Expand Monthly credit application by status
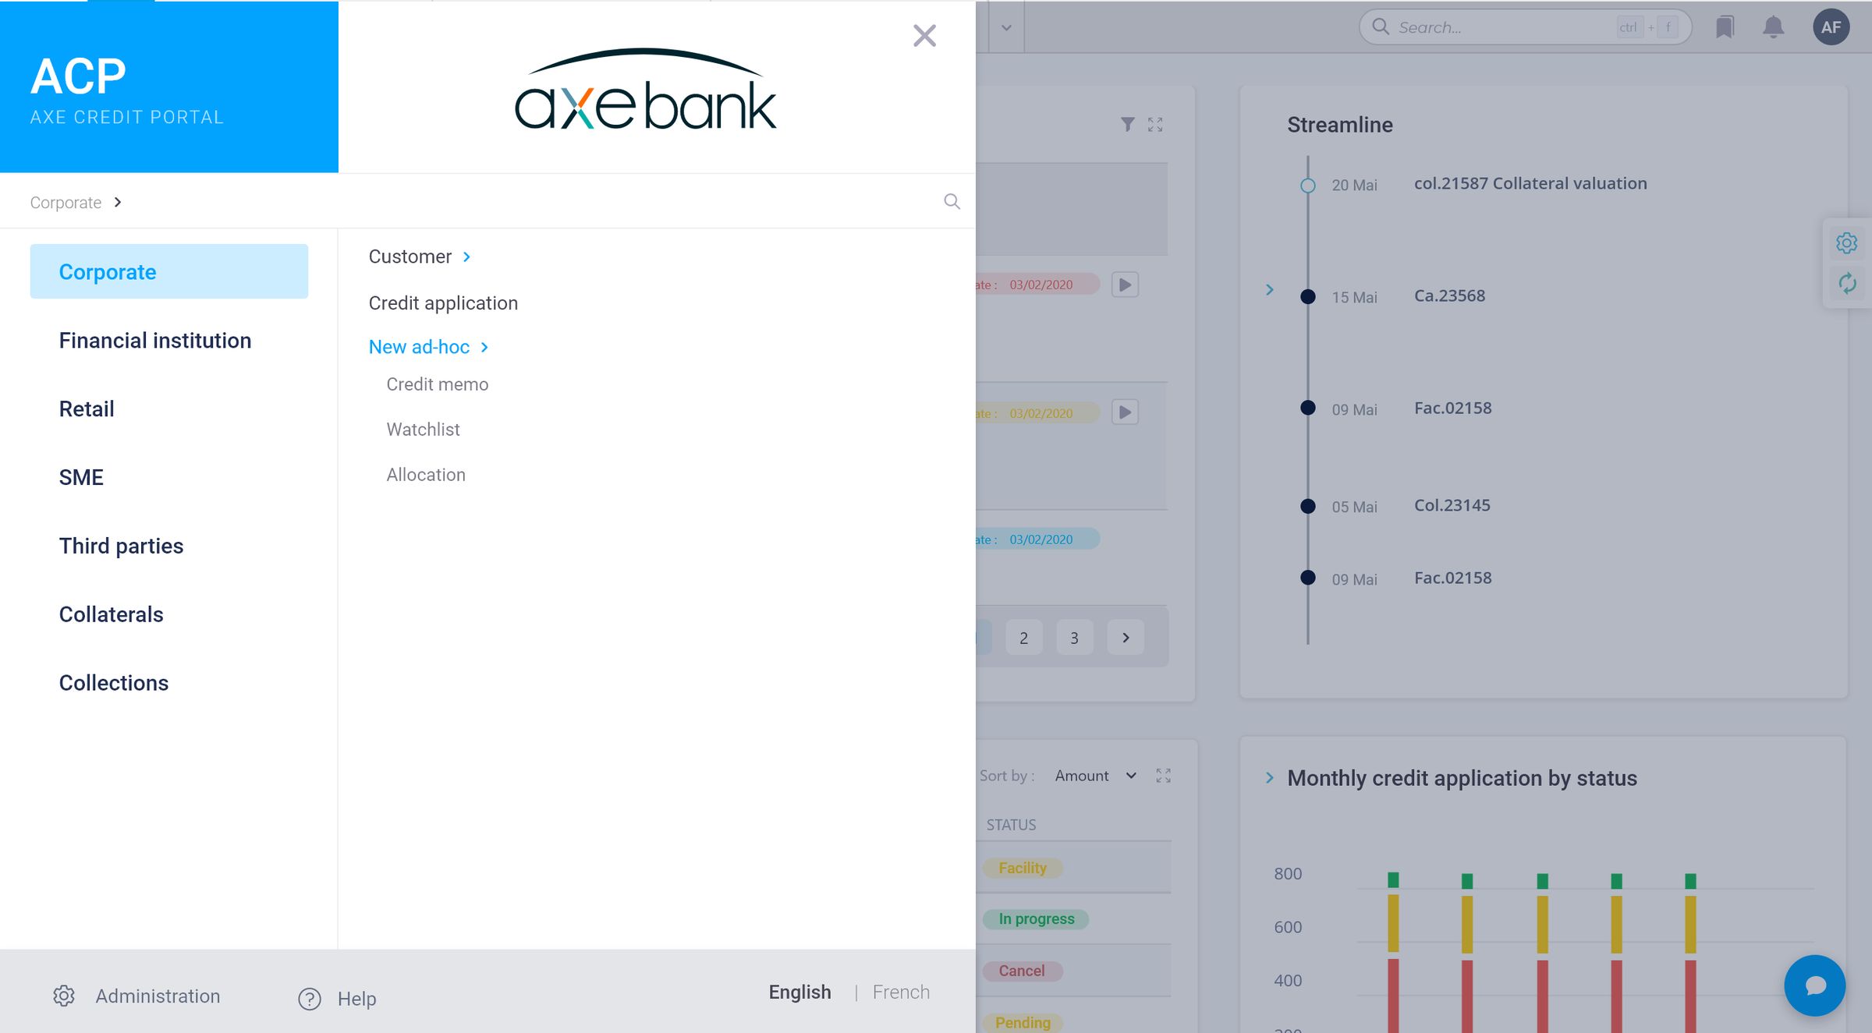 pyautogui.click(x=1270, y=777)
